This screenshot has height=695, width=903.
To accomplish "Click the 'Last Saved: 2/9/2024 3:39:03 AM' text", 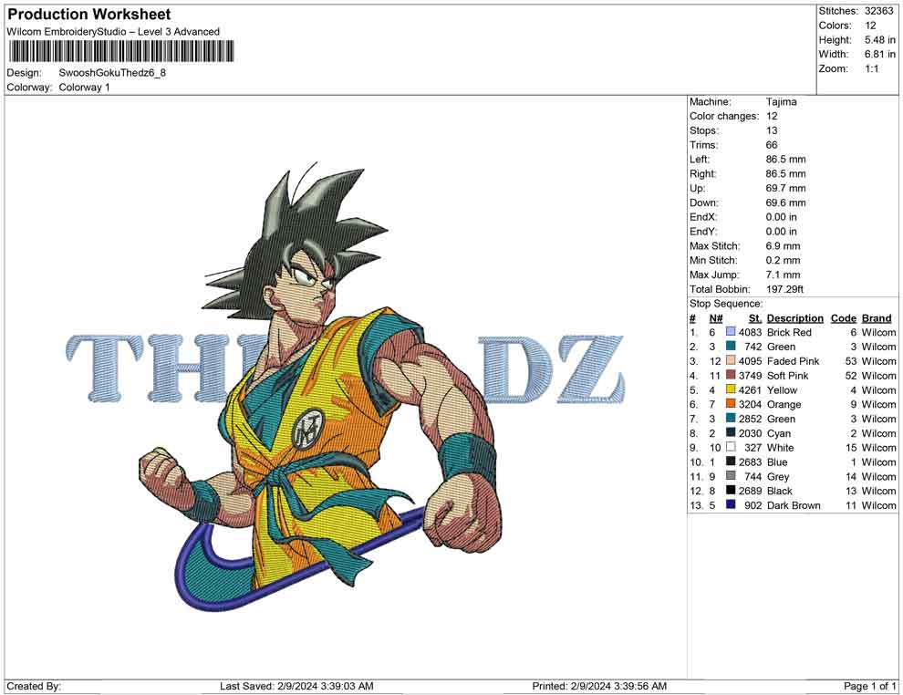I will pyautogui.click(x=296, y=686).
